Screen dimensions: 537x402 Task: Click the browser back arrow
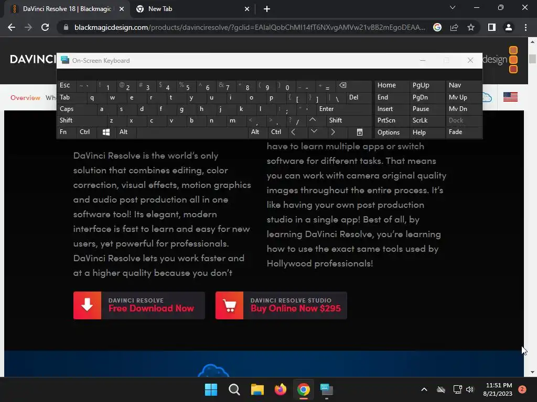[12, 27]
